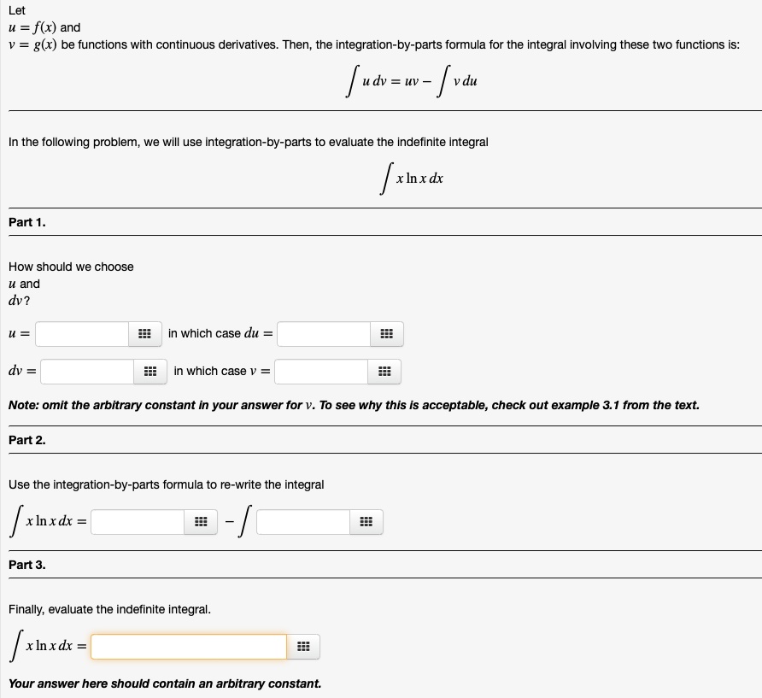Screen dimensions: 762x698
Task: Open equation editor for Part 2 first term
Action: (x=201, y=522)
